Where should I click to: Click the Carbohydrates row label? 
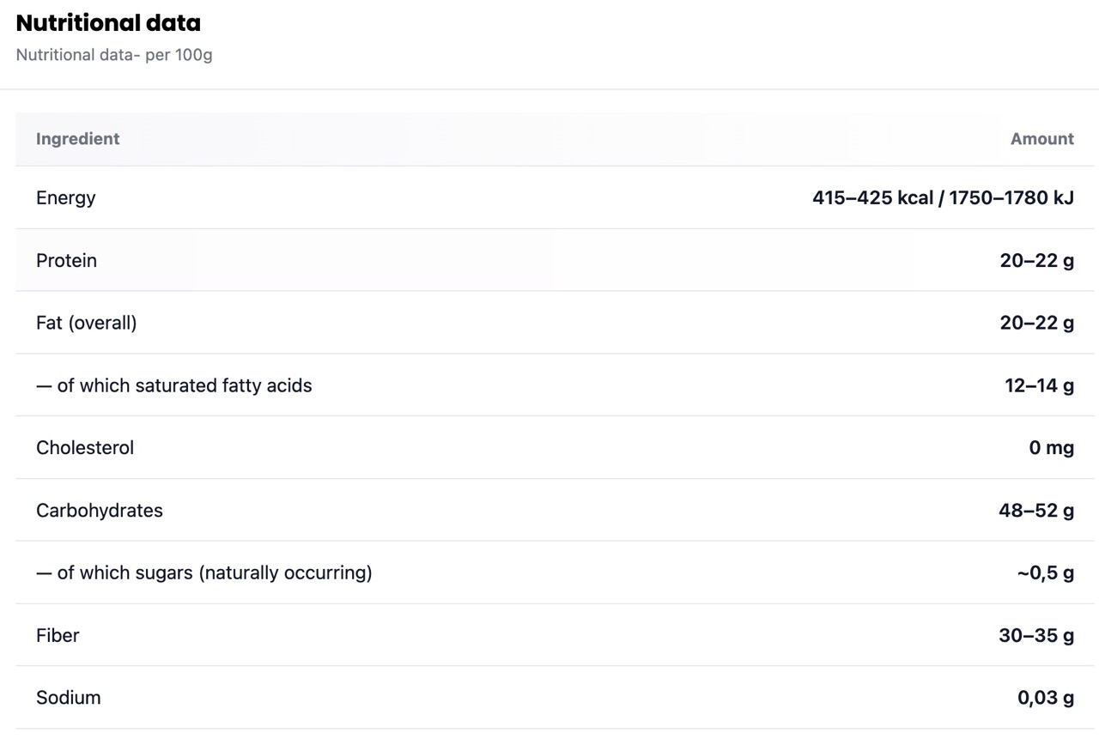pos(100,511)
